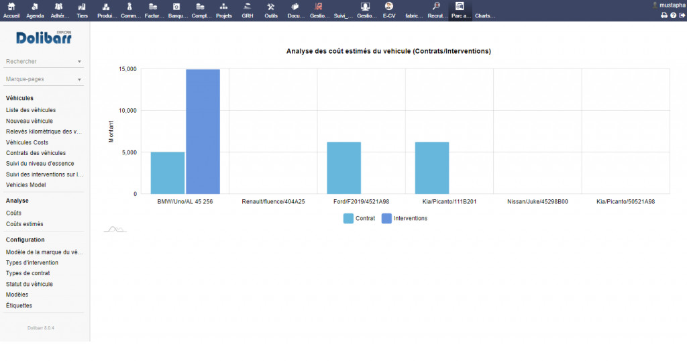The image size is (687, 361).
Task: Click the Renault/fluence/404A25 axis label
Action: click(x=274, y=201)
